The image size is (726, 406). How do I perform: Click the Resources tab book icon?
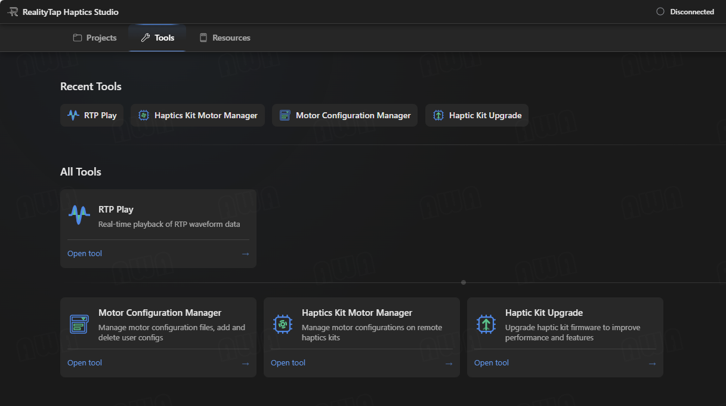coord(203,38)
